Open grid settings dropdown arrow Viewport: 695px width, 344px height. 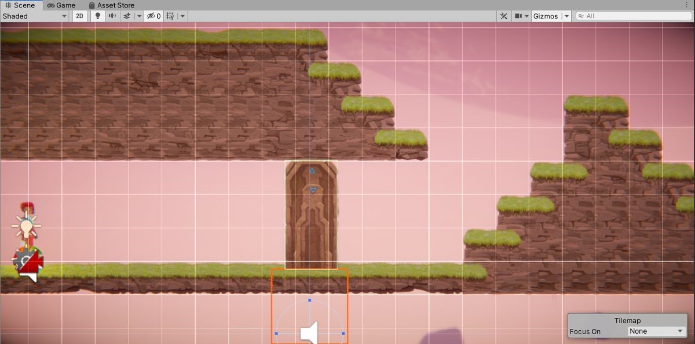[x=183, y=16]
